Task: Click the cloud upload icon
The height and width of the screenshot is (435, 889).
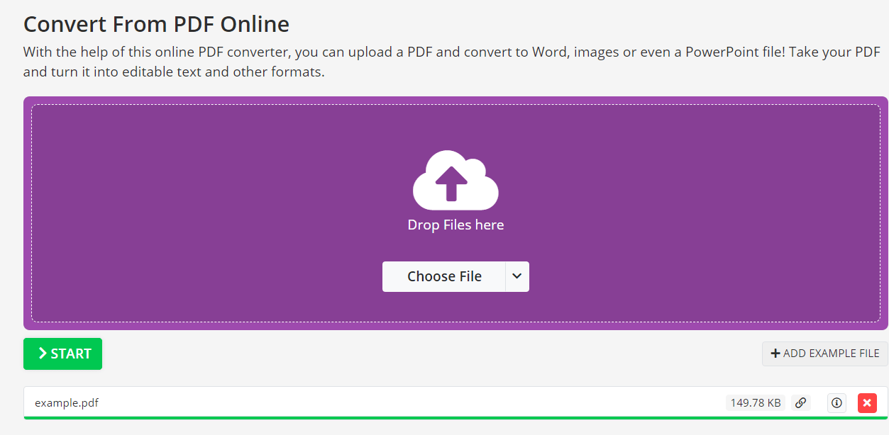Action: 455,180
